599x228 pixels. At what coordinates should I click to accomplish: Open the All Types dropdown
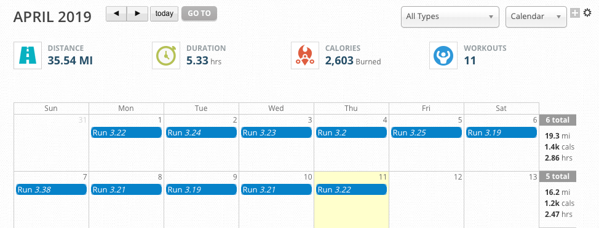click(x=450, y=17)
